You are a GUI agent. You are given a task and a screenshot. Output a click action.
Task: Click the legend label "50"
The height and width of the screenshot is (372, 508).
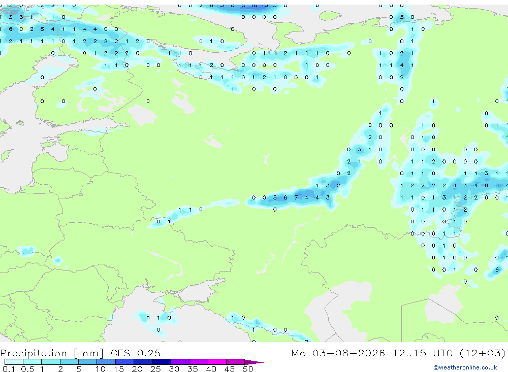tap(248, 369)
